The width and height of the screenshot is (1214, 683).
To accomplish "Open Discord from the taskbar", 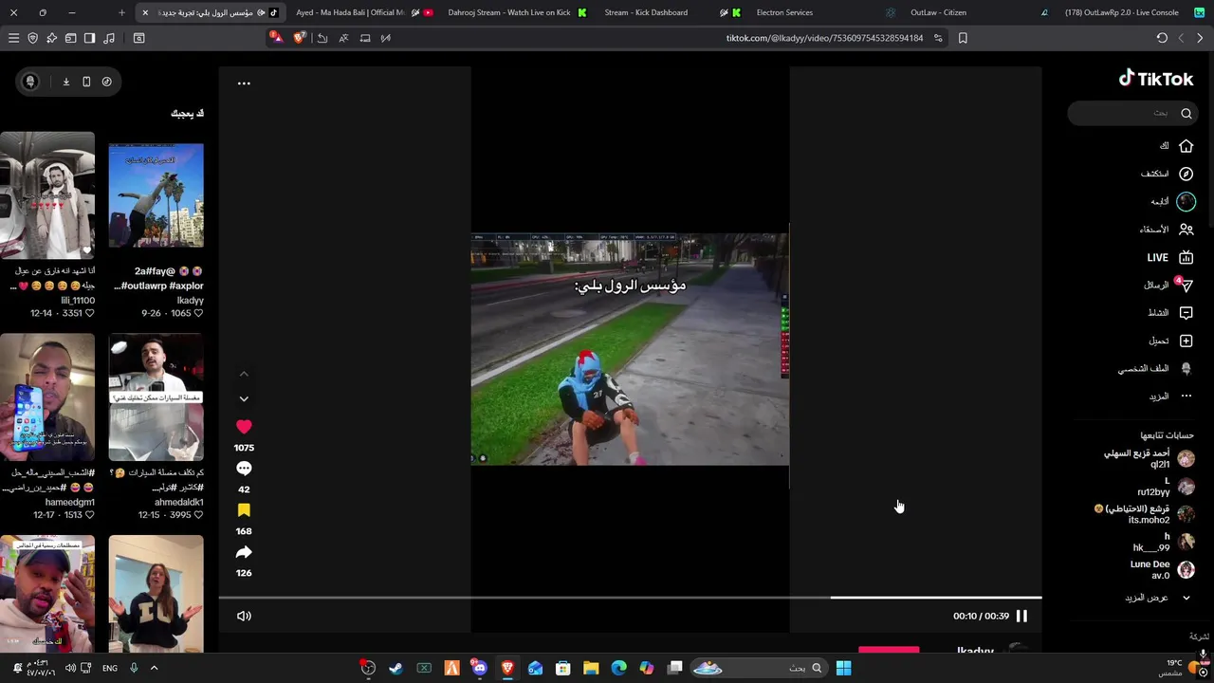I will [x=480, y=668].
